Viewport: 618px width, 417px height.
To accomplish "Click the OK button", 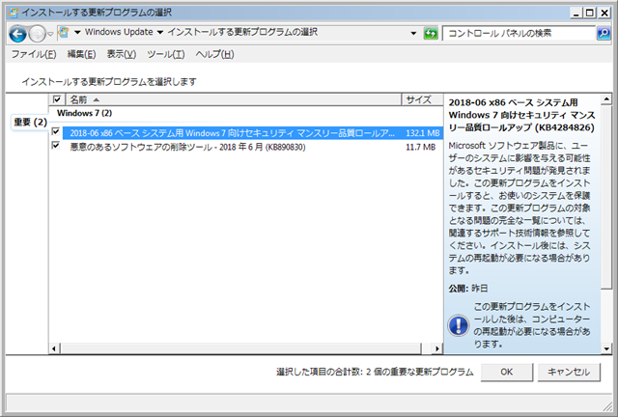I will (506, 372).
